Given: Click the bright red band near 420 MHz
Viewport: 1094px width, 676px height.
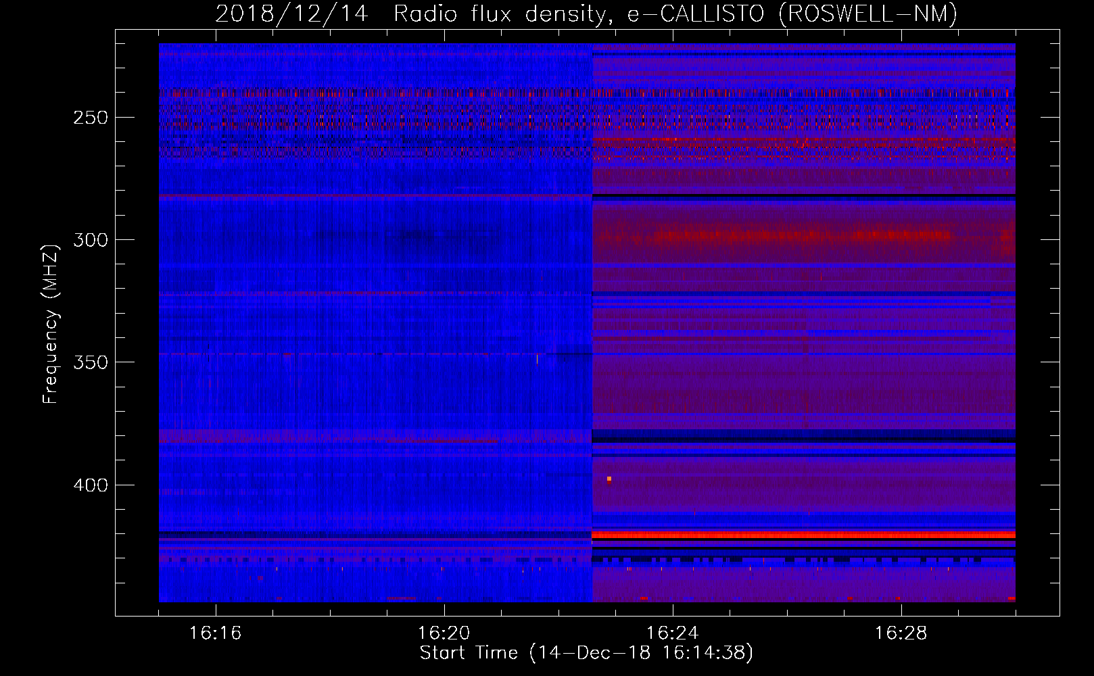Looking at the screenshot, I should coord(804,535).
